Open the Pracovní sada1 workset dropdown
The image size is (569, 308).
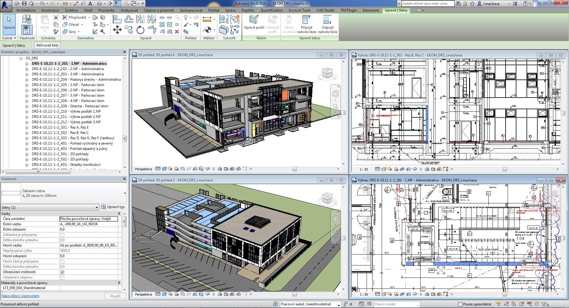[x=338, y=304]
